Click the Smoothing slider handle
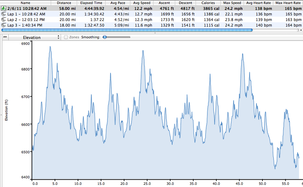Viewport: 303px width, 187px height. pyautogui.click(x=105, y=37)
